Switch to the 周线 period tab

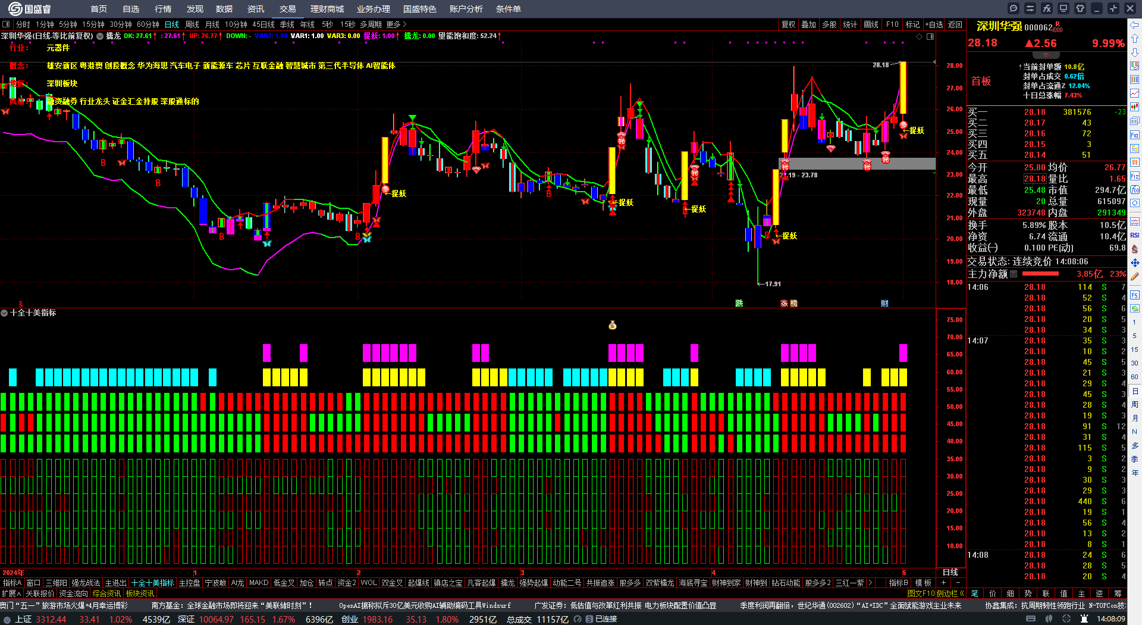[x=192, y=24]
